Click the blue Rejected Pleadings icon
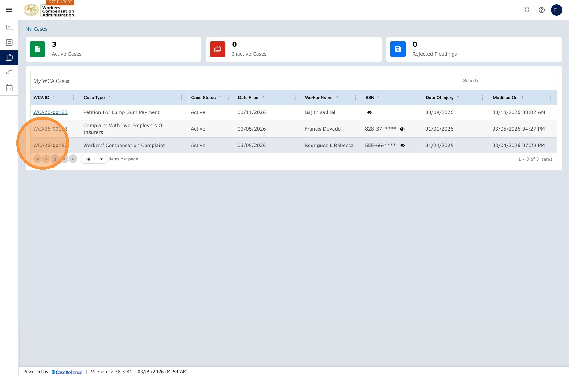The width and height of the screenshot is (569, 376). [x=398, y=49]
